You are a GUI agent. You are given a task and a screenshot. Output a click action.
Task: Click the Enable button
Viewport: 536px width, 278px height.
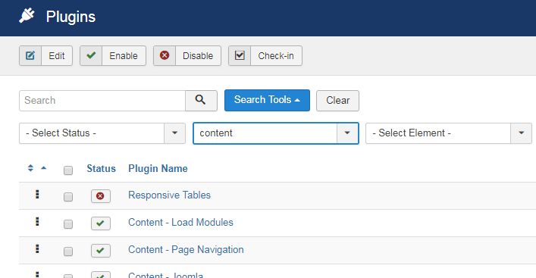(113, 55)
